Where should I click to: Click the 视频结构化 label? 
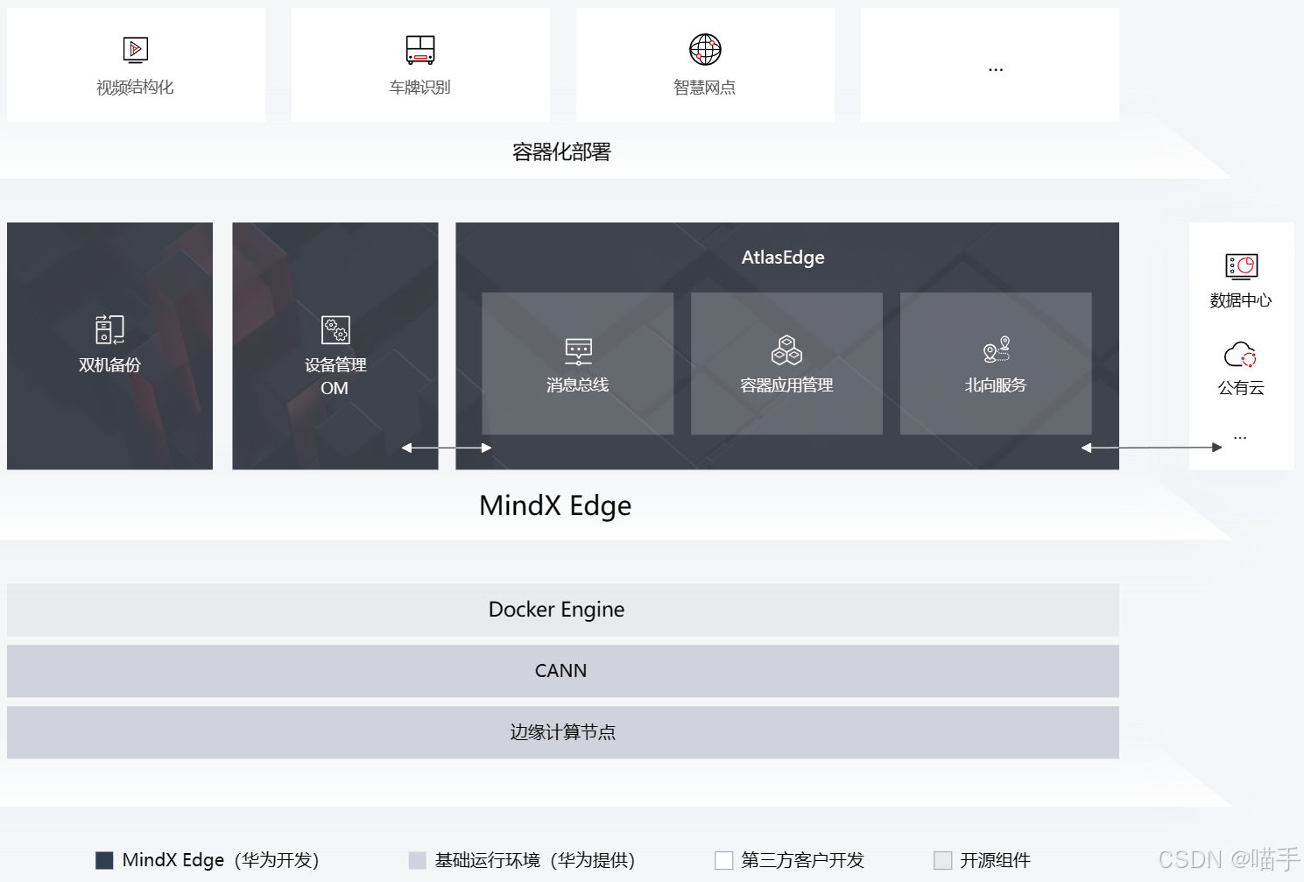coord(135,88)
